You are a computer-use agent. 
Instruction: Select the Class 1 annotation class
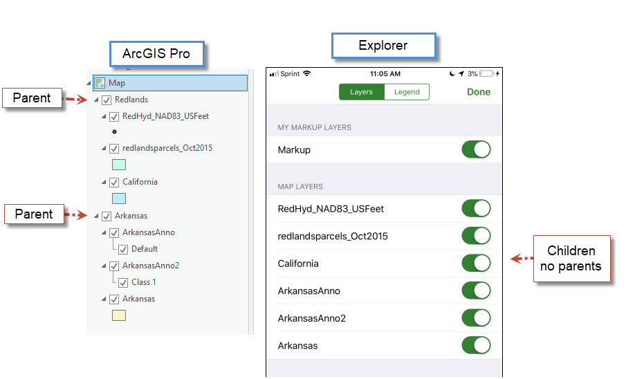click(x=144, y=282)
